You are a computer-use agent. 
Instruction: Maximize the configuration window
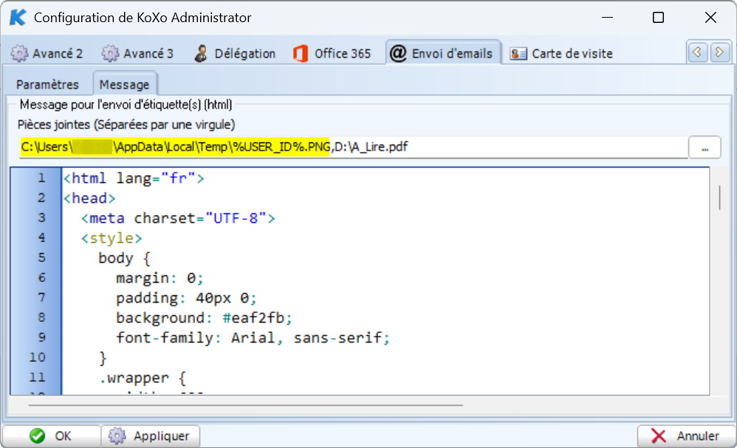click(x=658, y=18)
